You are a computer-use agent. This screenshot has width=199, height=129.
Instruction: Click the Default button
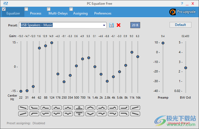181,25
